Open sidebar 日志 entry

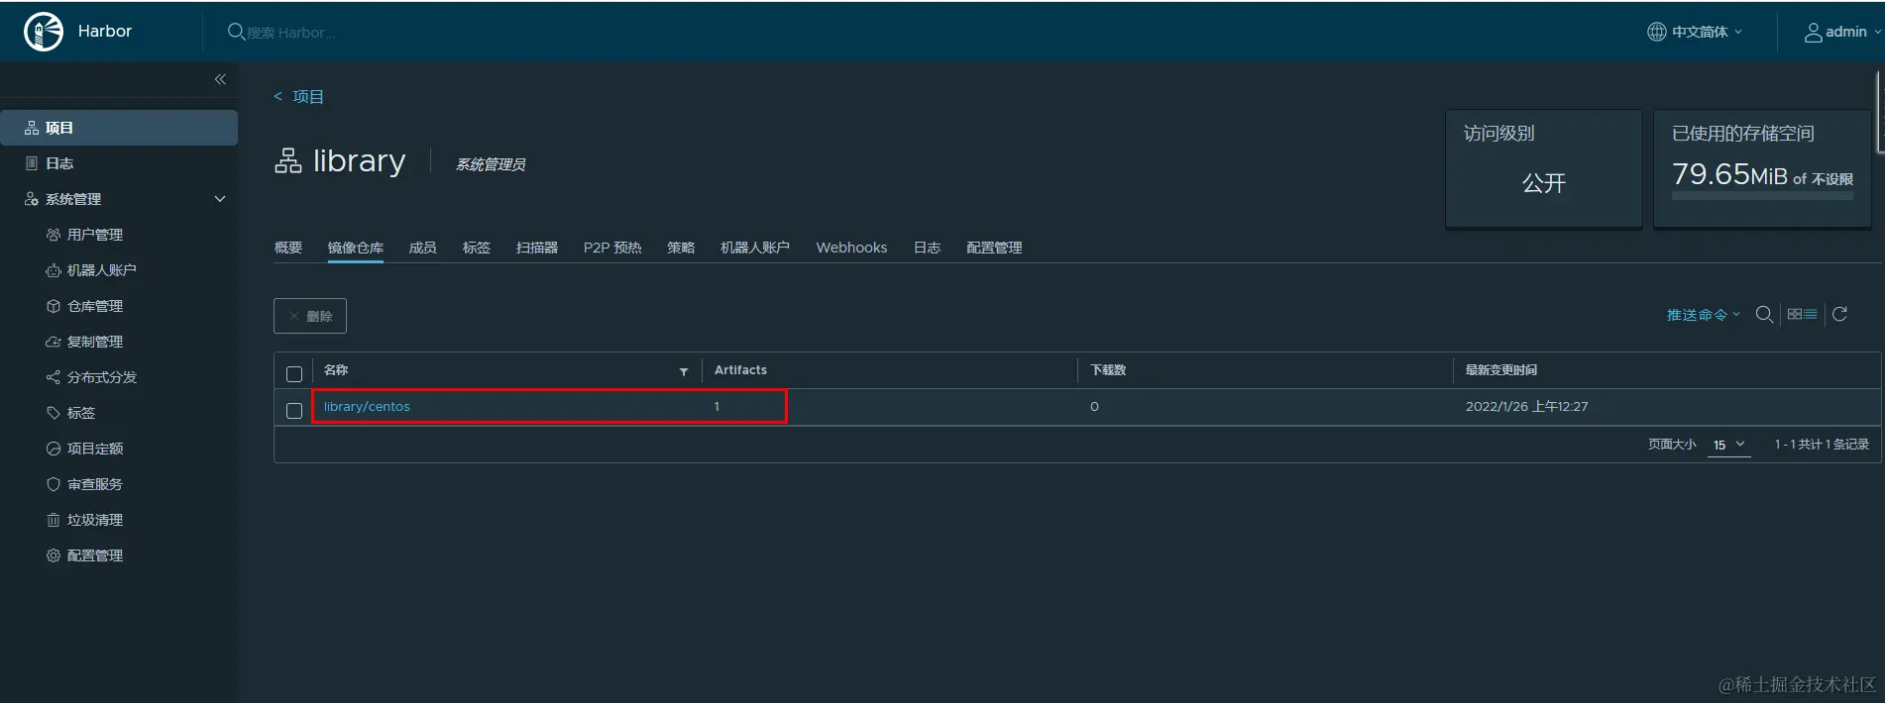point(59,163)
